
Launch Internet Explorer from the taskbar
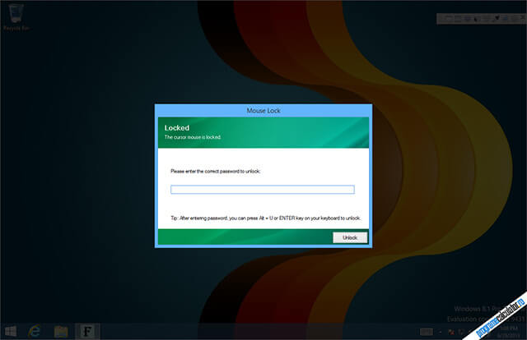click(35, 332)
